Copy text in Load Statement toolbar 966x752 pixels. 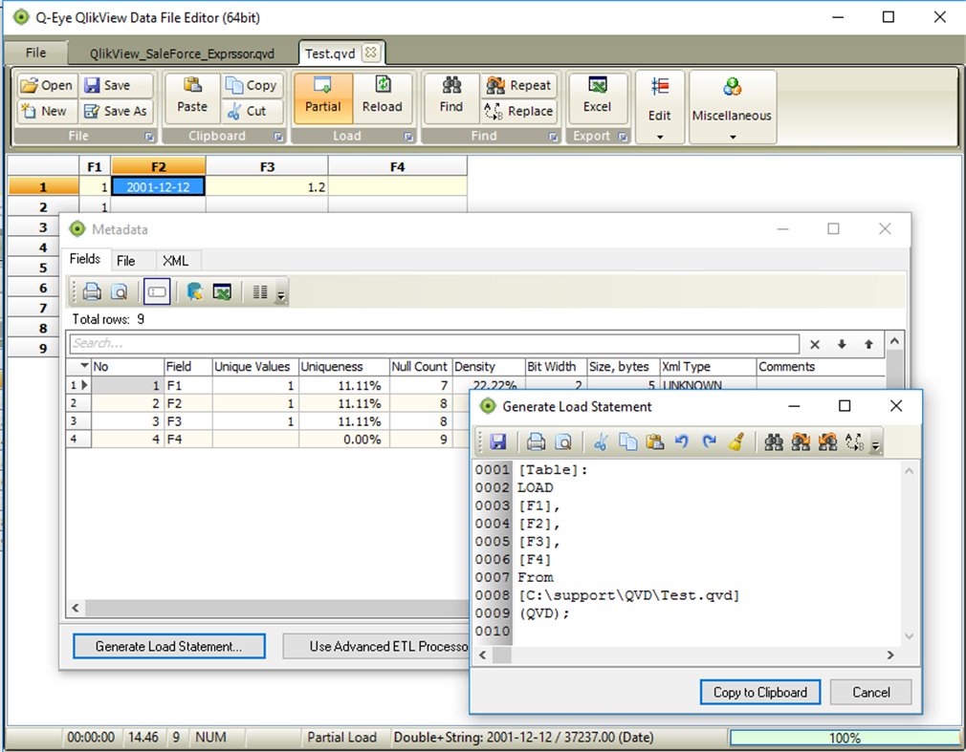tap(627, 441)
